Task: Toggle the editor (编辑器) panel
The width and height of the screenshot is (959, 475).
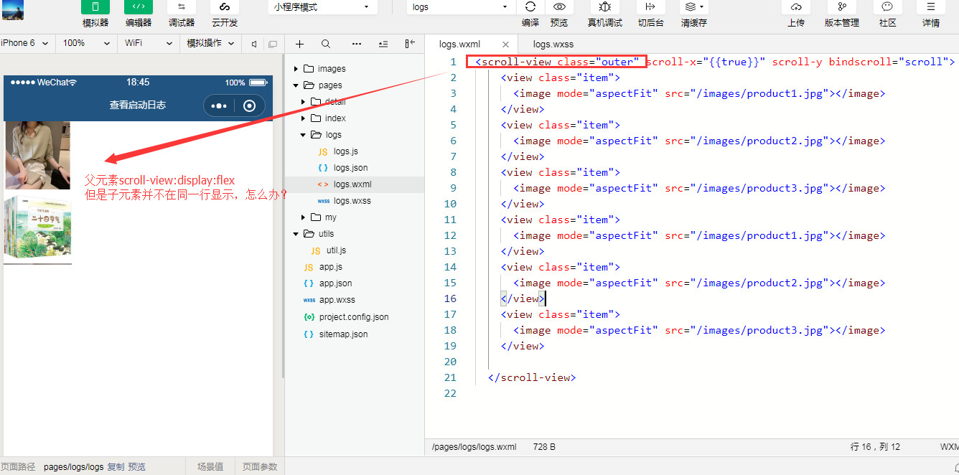Action: point(138,7)
